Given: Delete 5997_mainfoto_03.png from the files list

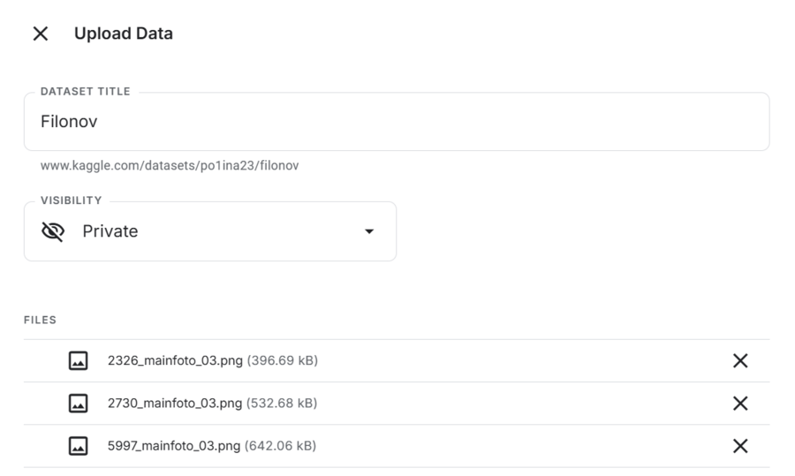Looking at the screenshot, I should 740,446.
